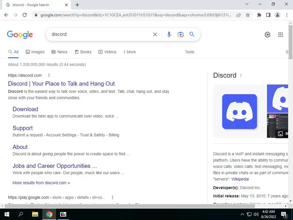The image size is (293, 220).
Task: Open Chrome's three-dot menu
Action: point(287,15)
